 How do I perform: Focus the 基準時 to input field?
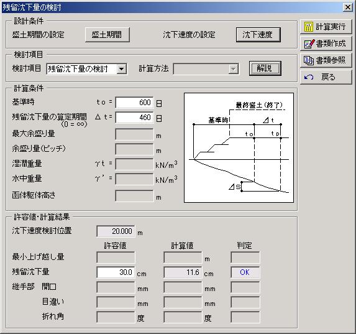point(134,103)
